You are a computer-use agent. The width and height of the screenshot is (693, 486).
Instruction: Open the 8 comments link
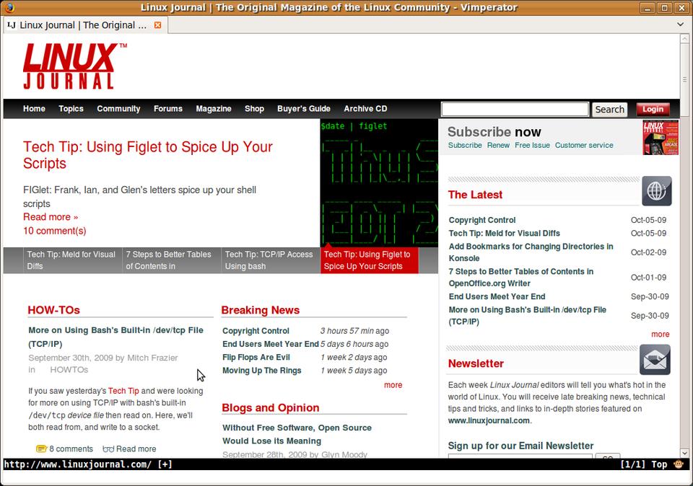coord(71,449)
